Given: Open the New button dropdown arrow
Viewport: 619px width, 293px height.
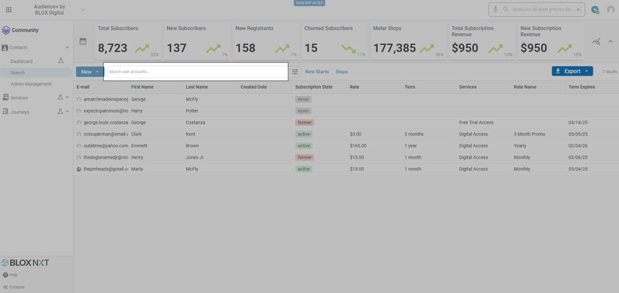Looking at the screenshot, I should [98, 72].
